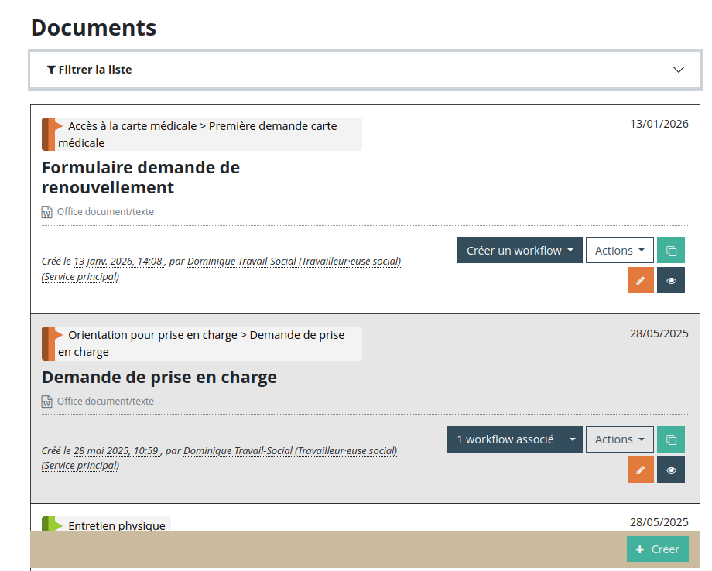The image size is (712, 571).
Task: Click the eye view icon for Formulaire demande
Action: pyautogui.click(x=671, y=281)
